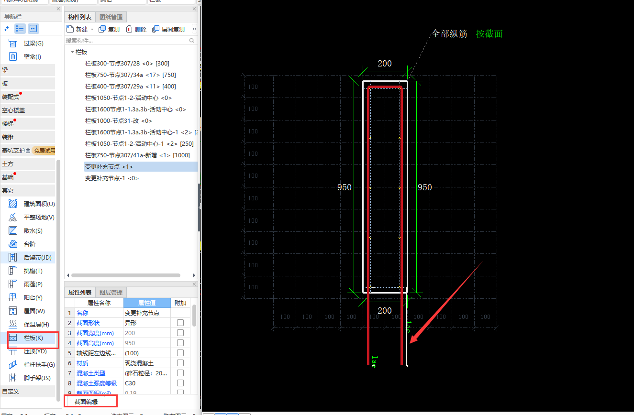Tick the 附加 checkbox for 混凝土类型
Screen dimensions: 634x415
(180, 373)
